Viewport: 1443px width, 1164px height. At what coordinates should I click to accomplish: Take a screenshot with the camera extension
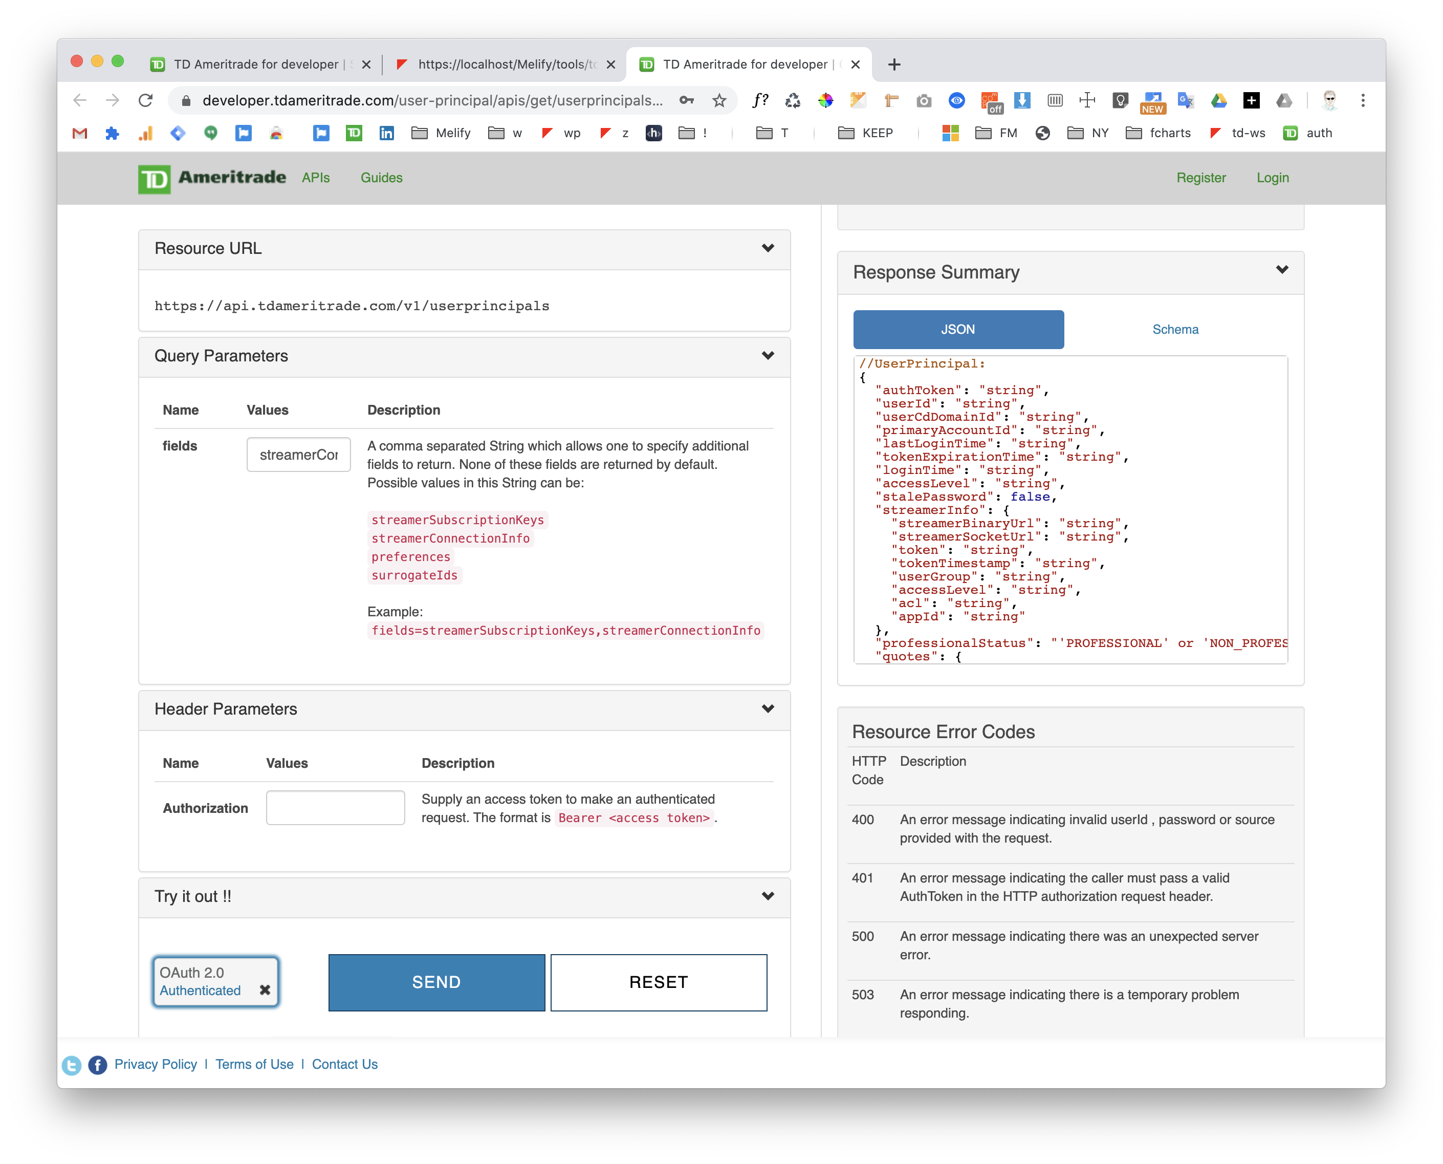tap(924, 100)
